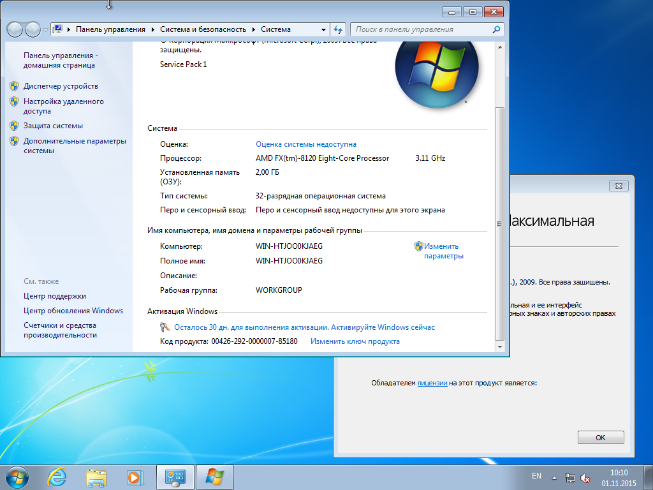
Task: Click the EN language indicator
Action: click(x=536, y=476)
